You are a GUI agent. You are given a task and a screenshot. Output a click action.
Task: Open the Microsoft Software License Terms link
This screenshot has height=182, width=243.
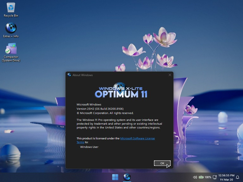click(137, 138)
